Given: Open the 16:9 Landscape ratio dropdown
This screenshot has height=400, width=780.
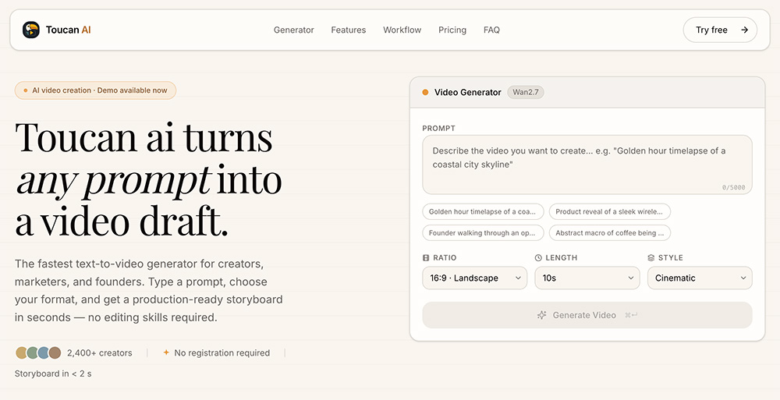Looking at the screenshot, I should pos(474,278).
